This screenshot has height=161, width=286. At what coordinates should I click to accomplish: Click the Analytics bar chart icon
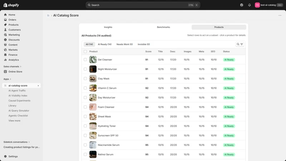[5, 60]
